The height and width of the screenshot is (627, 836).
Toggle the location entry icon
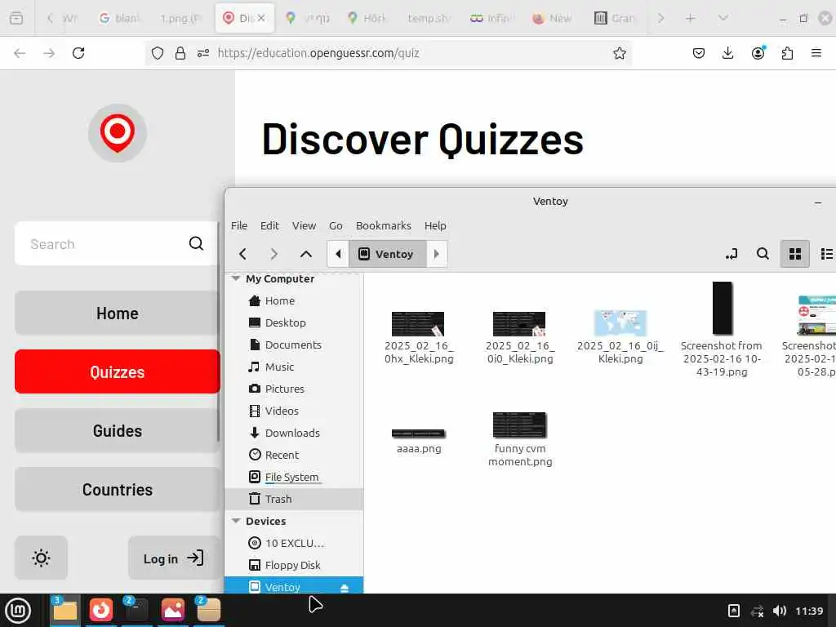731,254
